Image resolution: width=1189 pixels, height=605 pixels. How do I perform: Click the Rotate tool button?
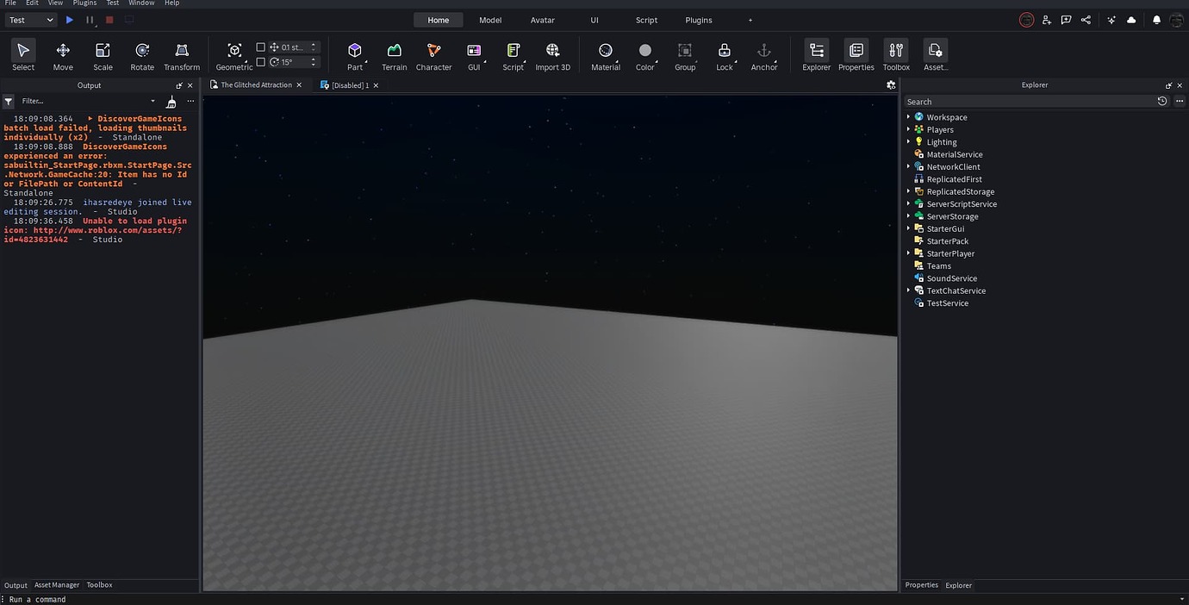pos(141,54)
